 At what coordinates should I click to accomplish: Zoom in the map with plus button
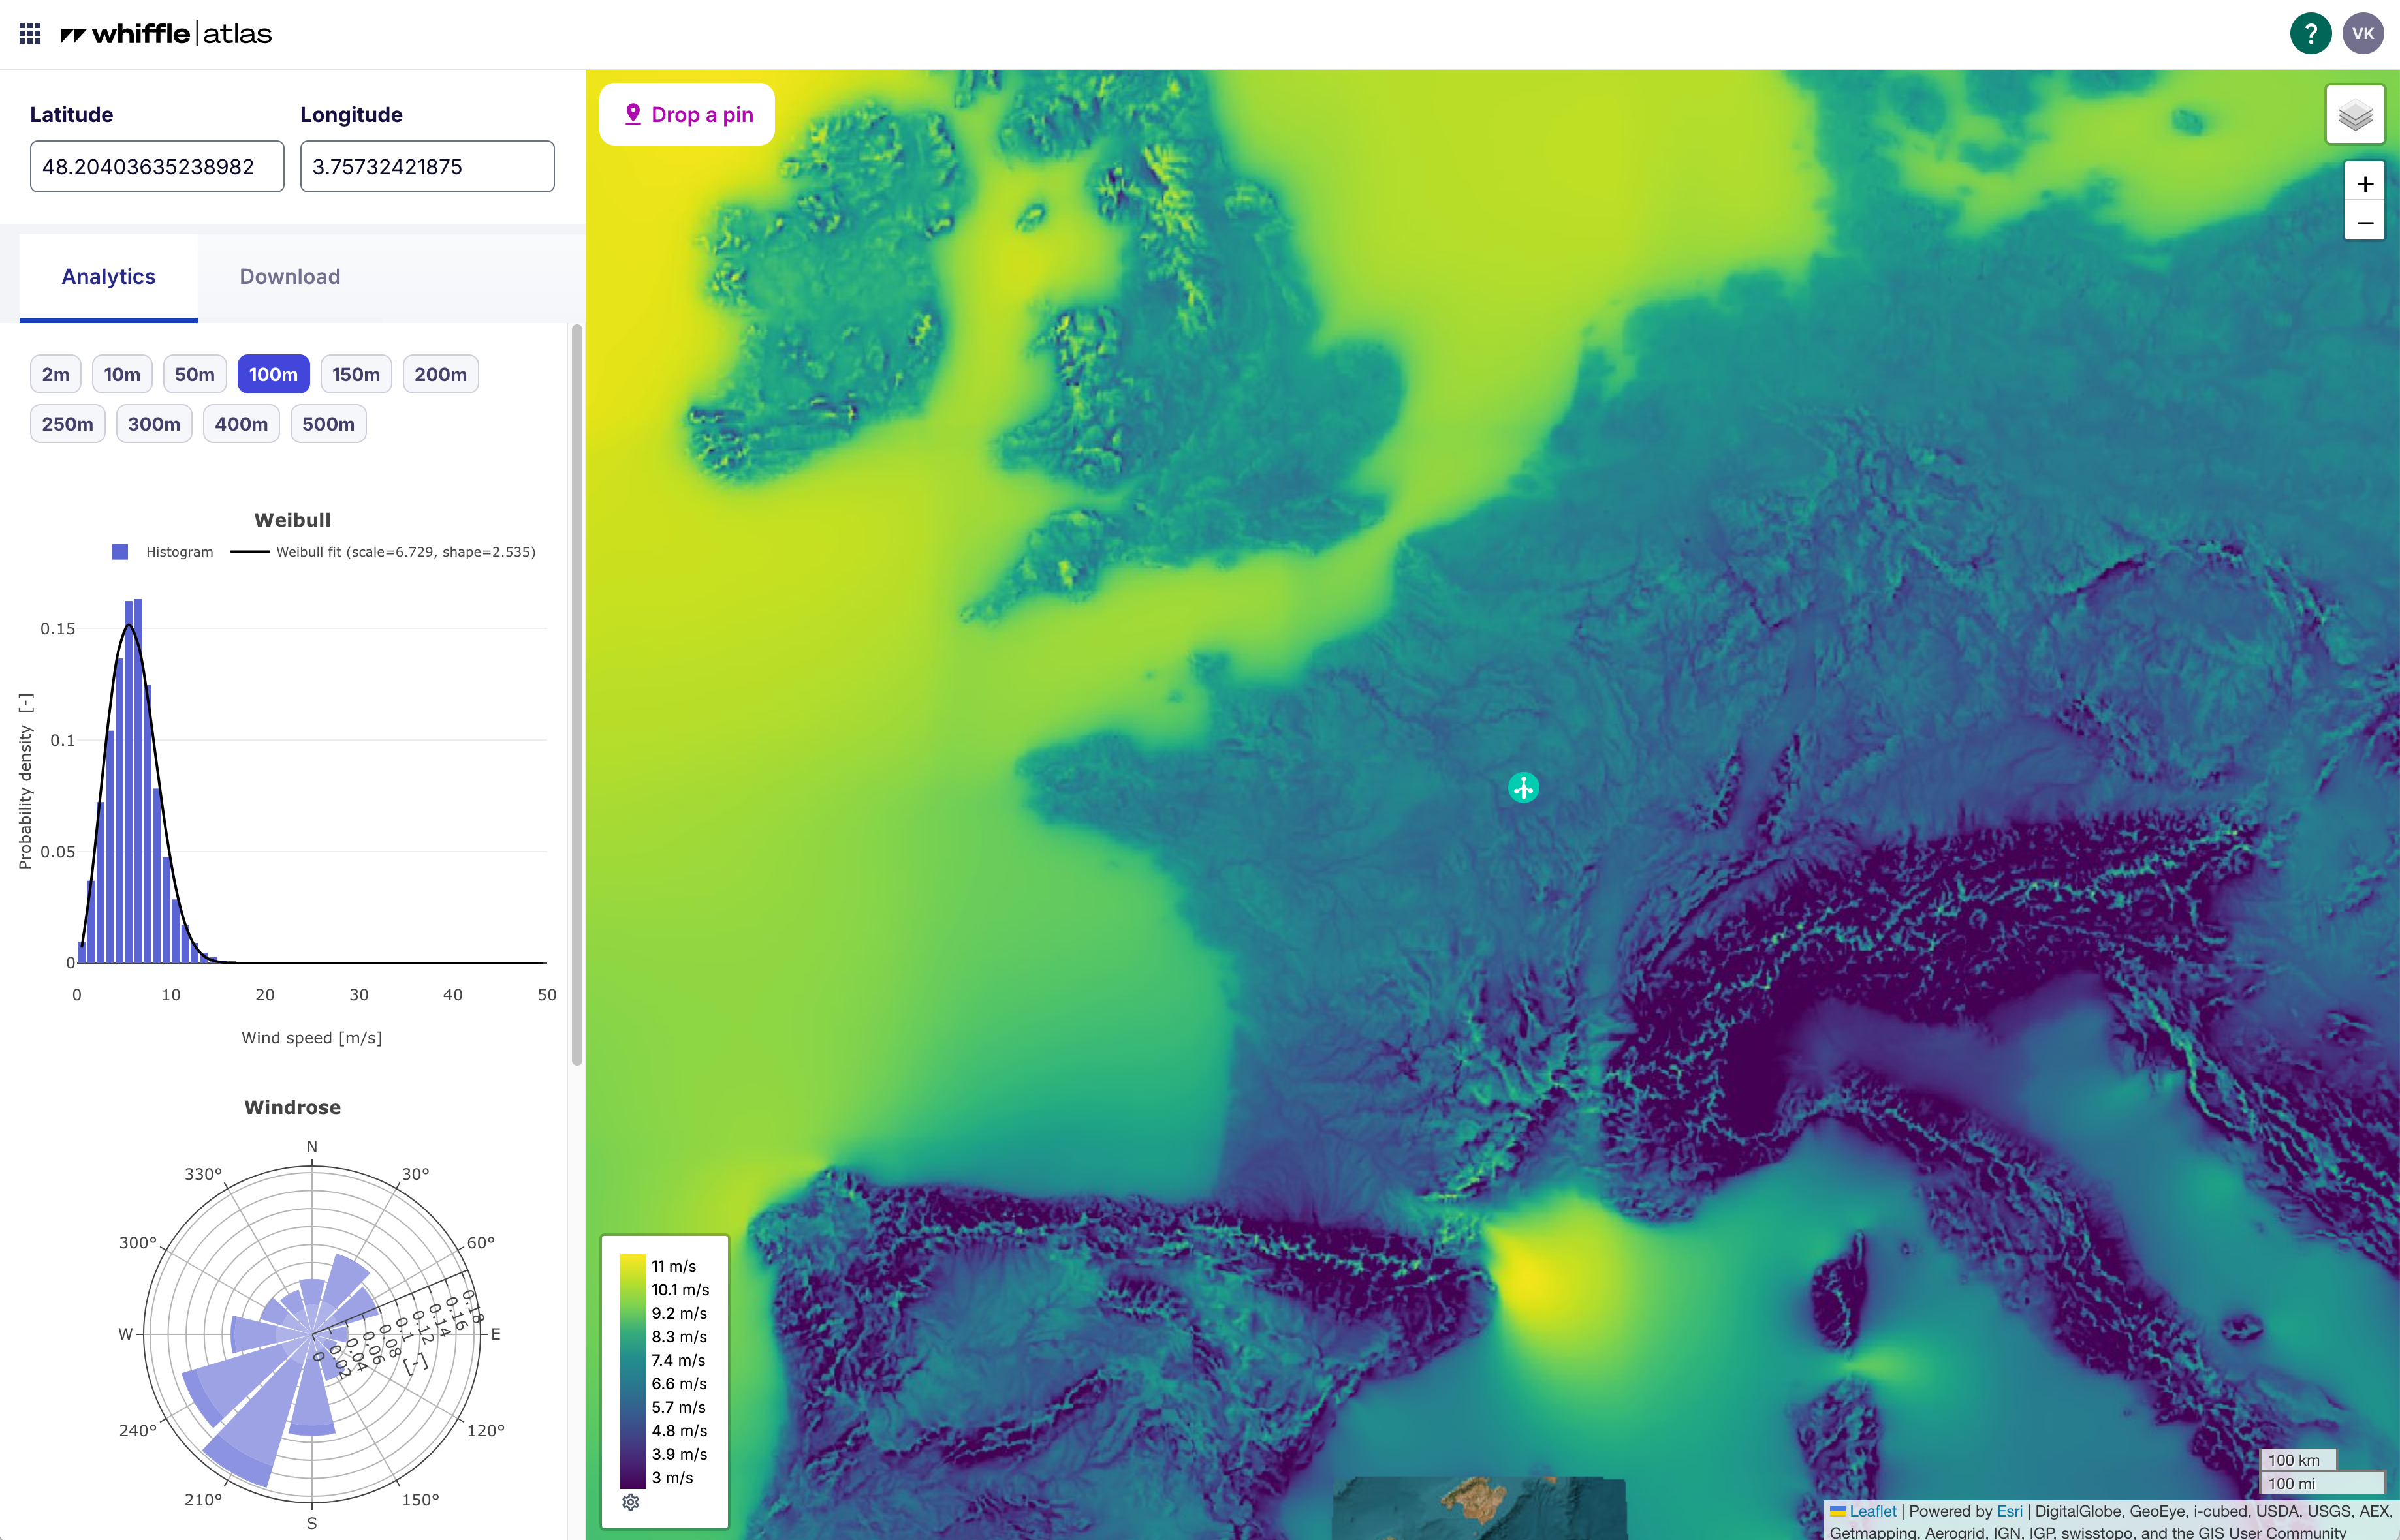(2364, 184)
